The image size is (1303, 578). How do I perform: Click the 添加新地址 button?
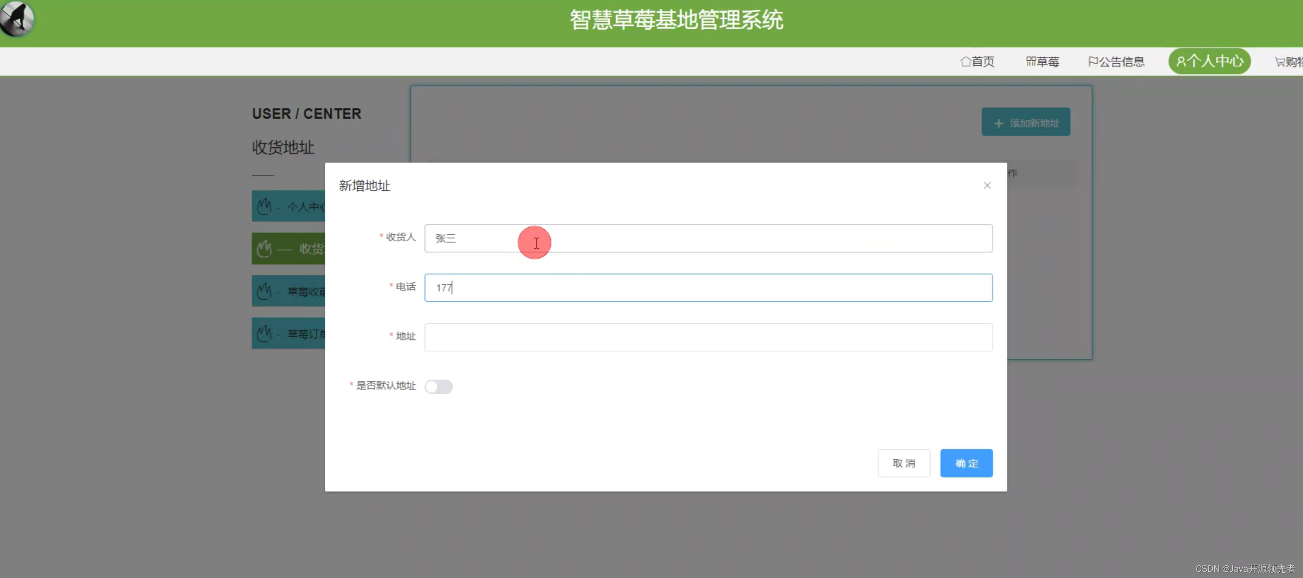click(x=1026, y=122)
